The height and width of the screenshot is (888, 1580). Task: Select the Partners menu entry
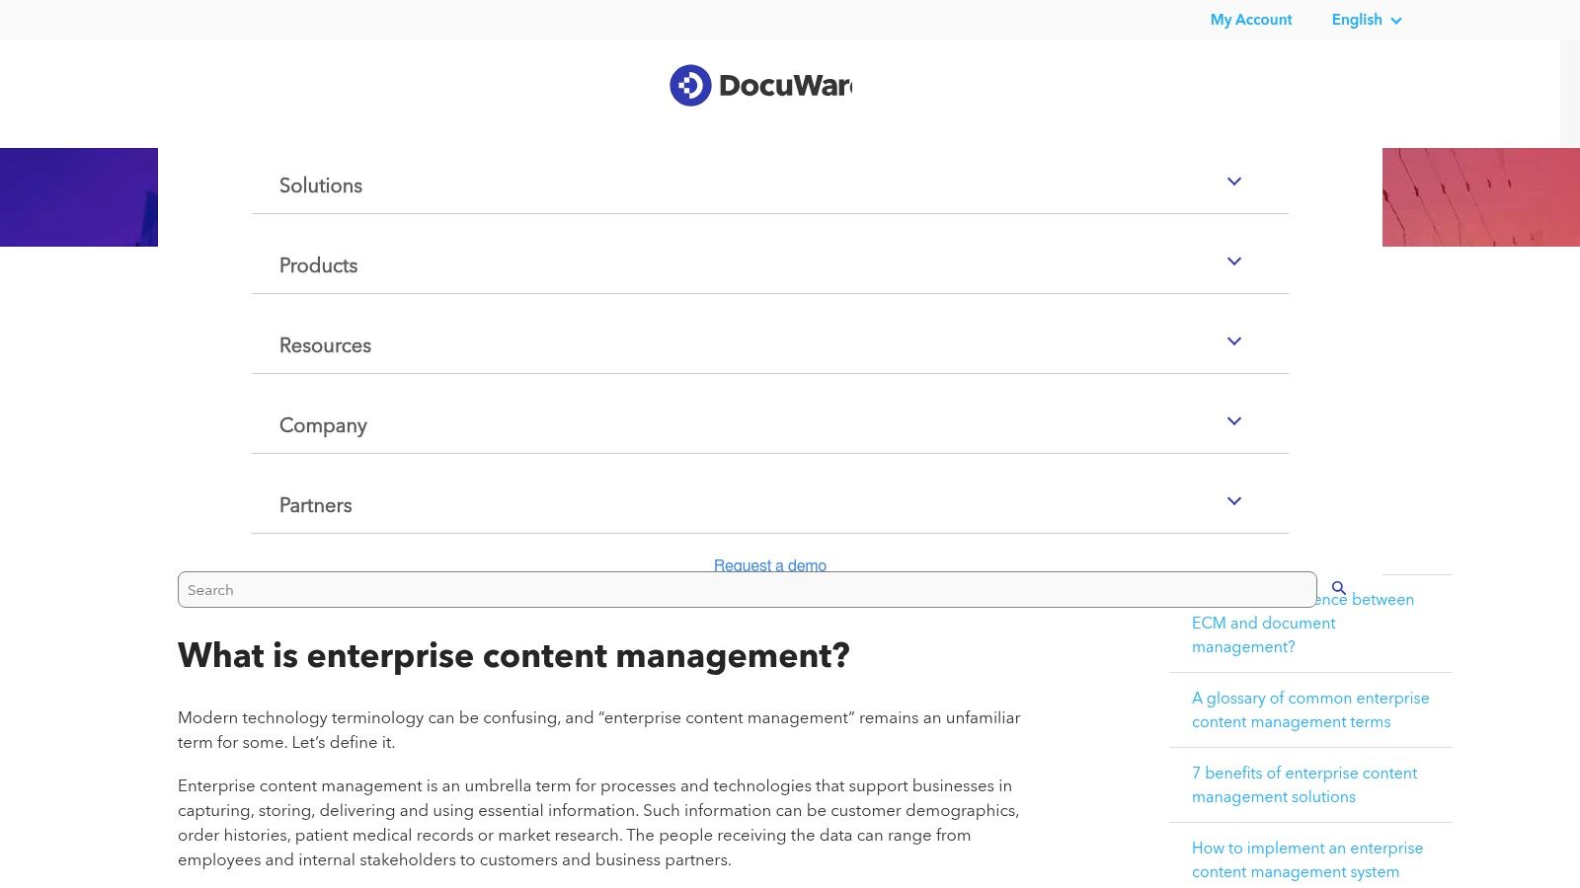315,505
